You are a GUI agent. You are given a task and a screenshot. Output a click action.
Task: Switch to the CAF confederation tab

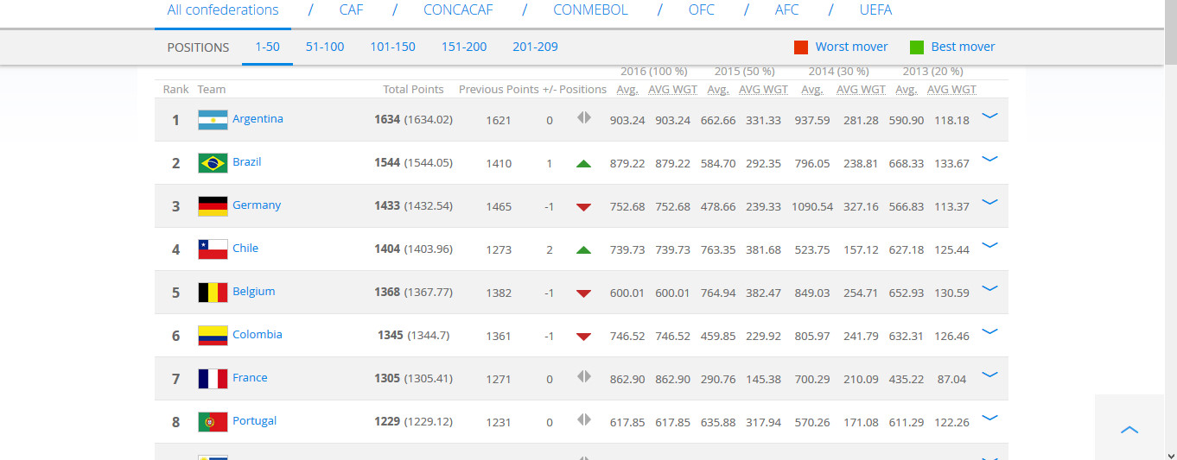click(352, 10)
